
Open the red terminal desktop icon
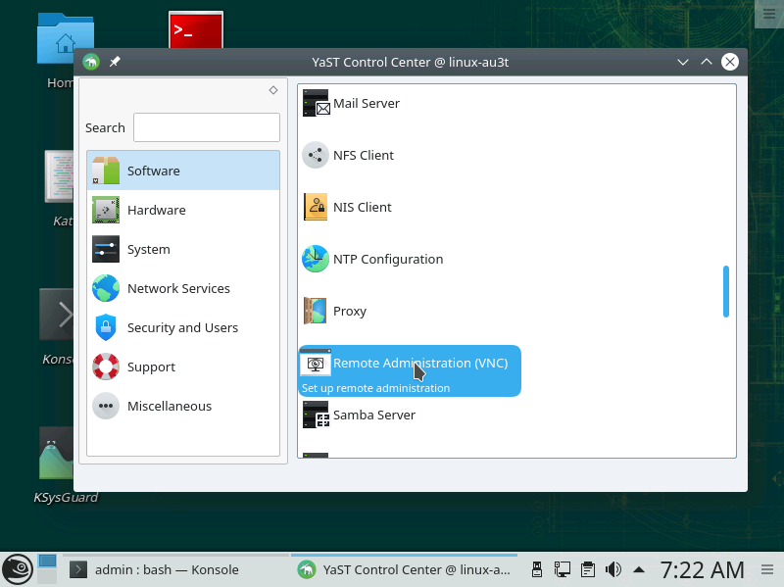[x=196, y=30]
